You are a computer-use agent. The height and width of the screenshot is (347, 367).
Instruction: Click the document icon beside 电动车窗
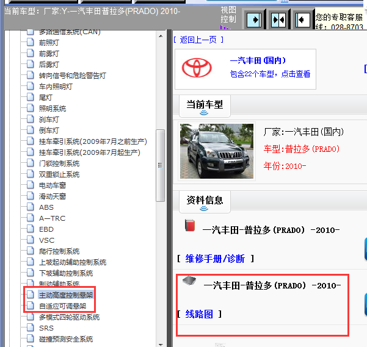(30, 185)
